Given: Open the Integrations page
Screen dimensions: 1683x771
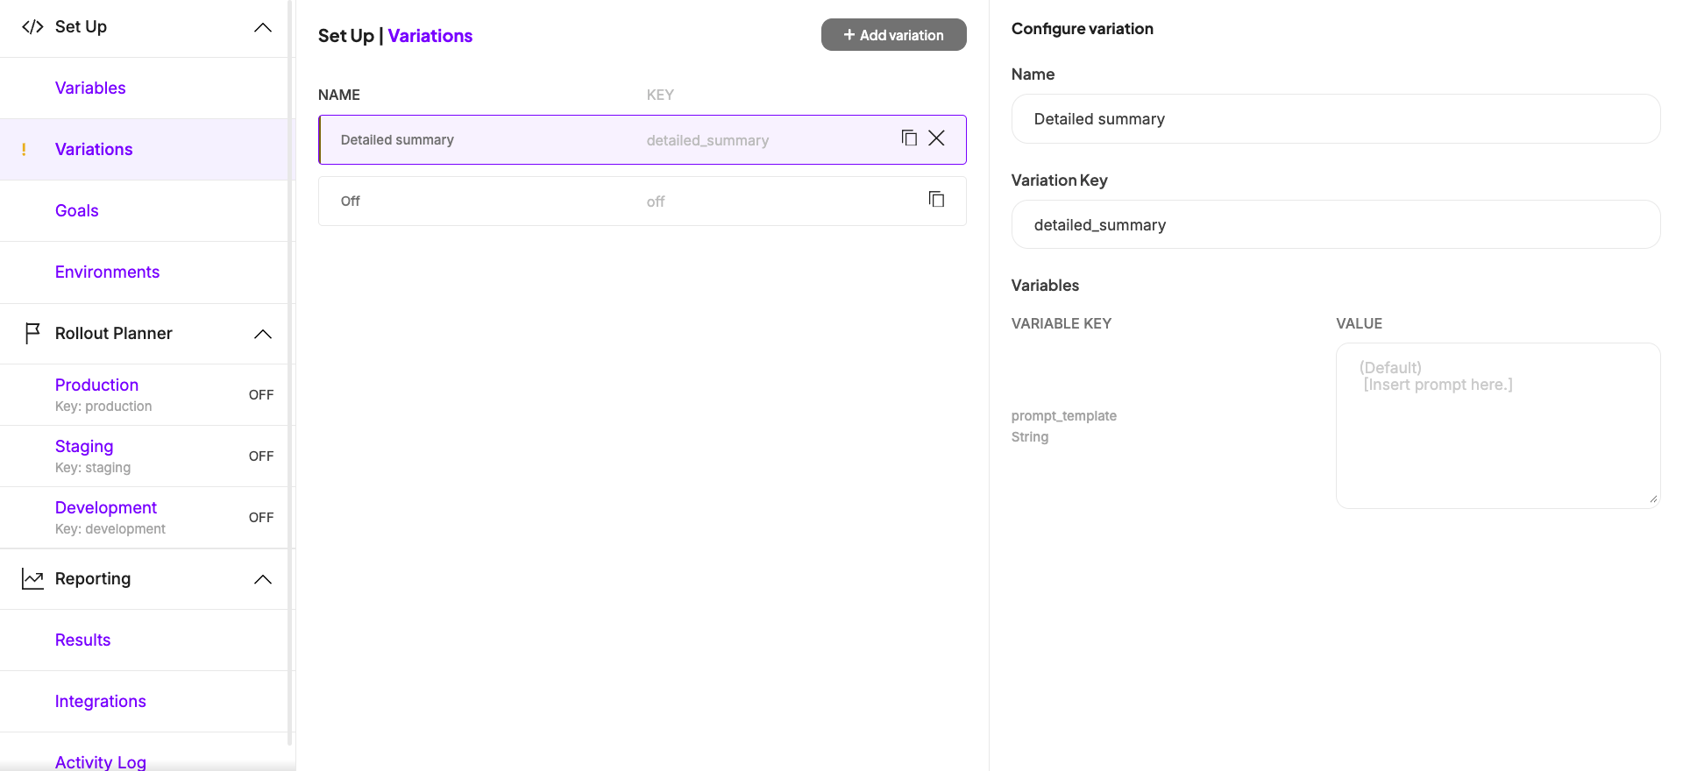Looking at the screenshot, I should click(x=101, y=701).
